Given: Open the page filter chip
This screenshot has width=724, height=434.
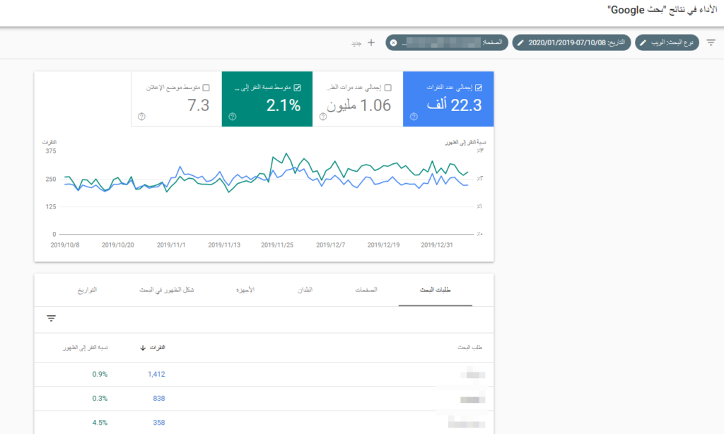Looking at the screenshot, I should pos(447,42).
